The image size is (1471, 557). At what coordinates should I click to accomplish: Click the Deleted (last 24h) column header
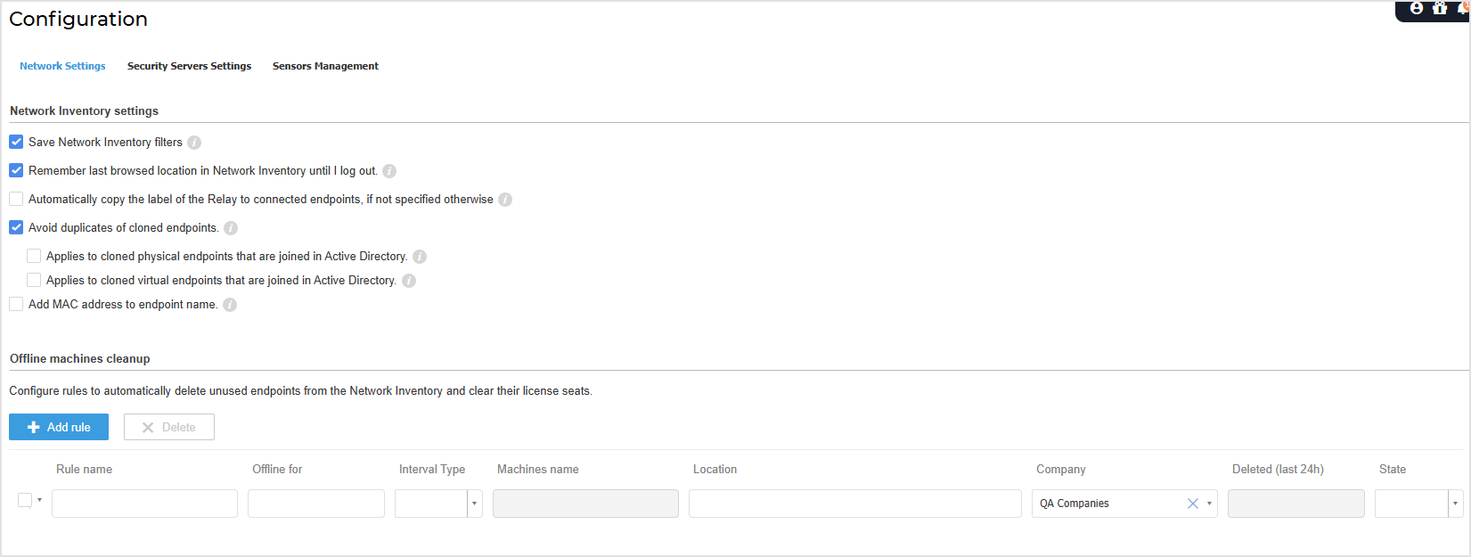click(x=1278, y=470)
